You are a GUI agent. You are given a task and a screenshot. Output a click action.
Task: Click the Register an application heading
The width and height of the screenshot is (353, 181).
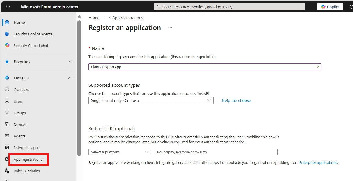click(x=125, y=28)
